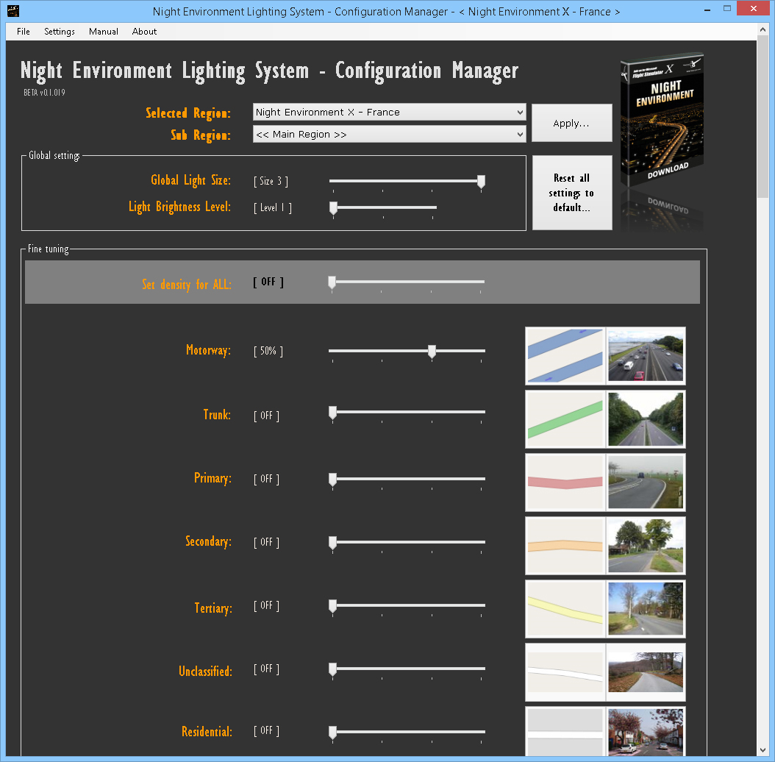Click the Global Light Size slider handle
This screenshot has width=775, height=762.
(x=481, y=182)
